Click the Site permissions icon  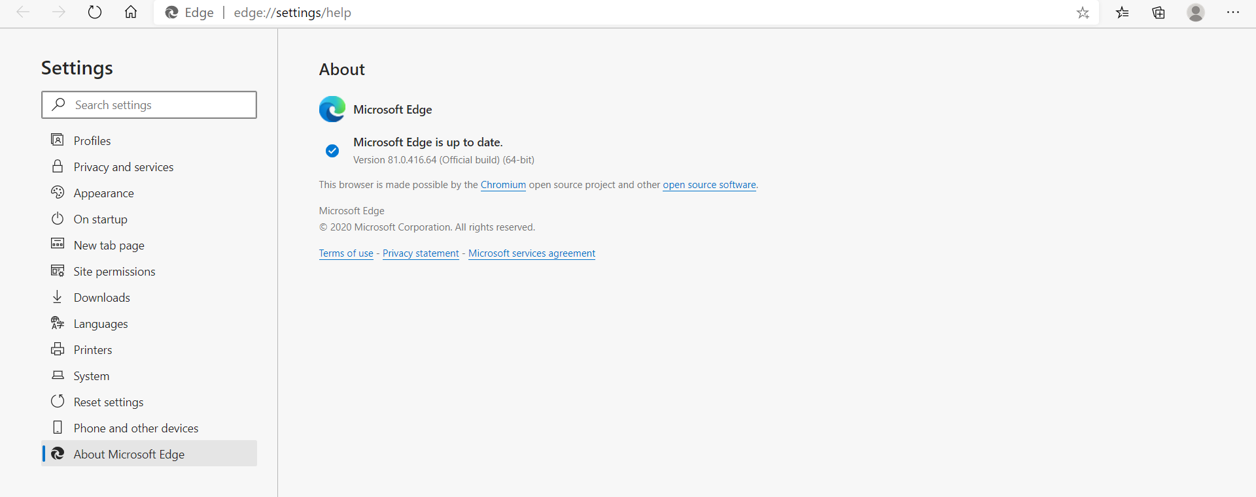click(x=58, y=270)
